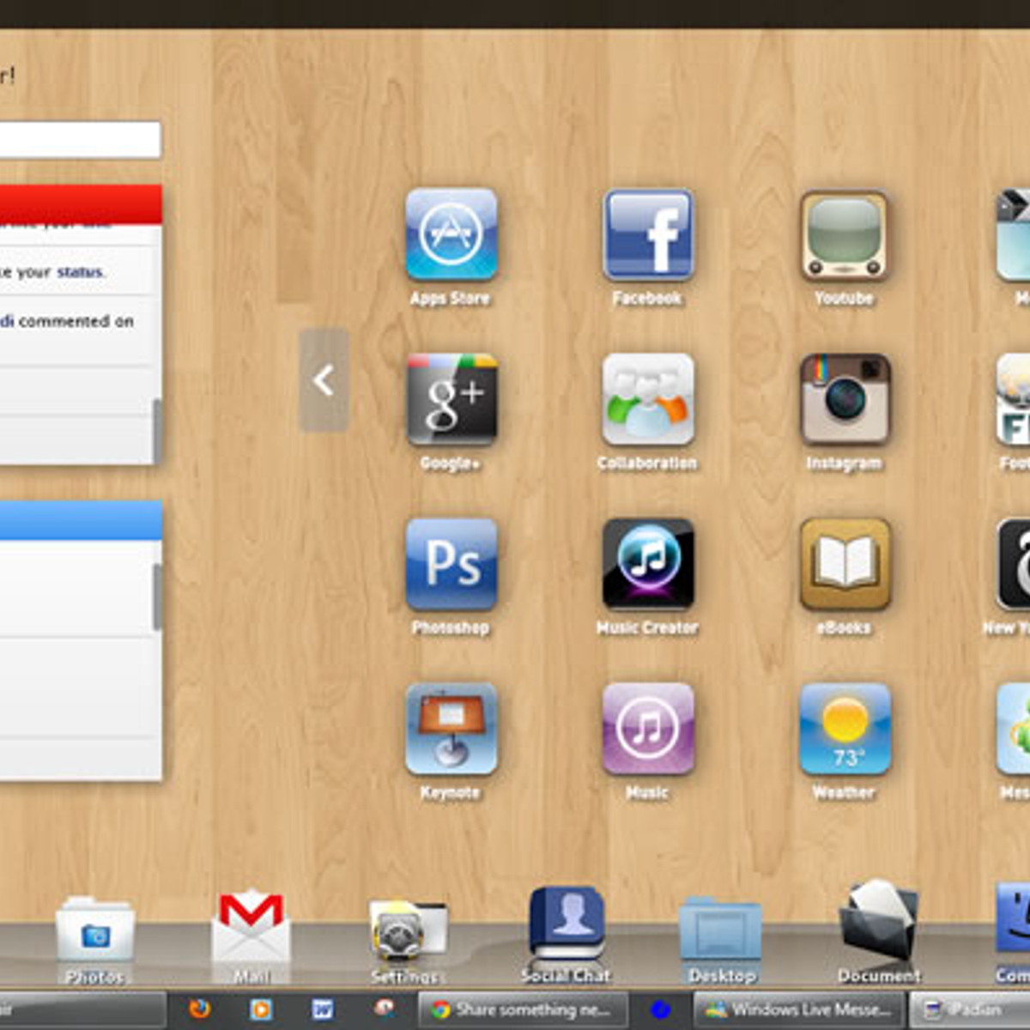Image resolution: width=1030 pixels, height=1030 pixels.
Task: Launch the purple Music app
Action: (648, 729)
